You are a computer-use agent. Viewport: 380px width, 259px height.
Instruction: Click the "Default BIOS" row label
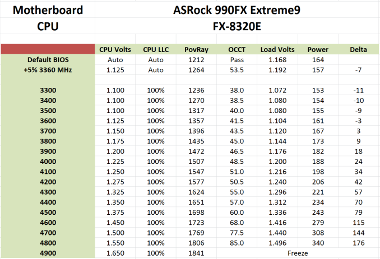48,59
